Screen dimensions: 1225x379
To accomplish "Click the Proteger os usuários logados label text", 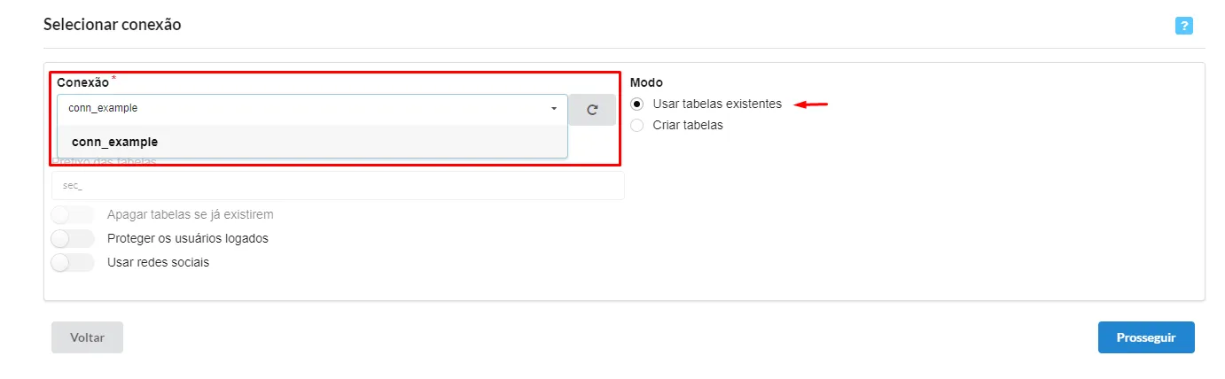I will [188, 238].
